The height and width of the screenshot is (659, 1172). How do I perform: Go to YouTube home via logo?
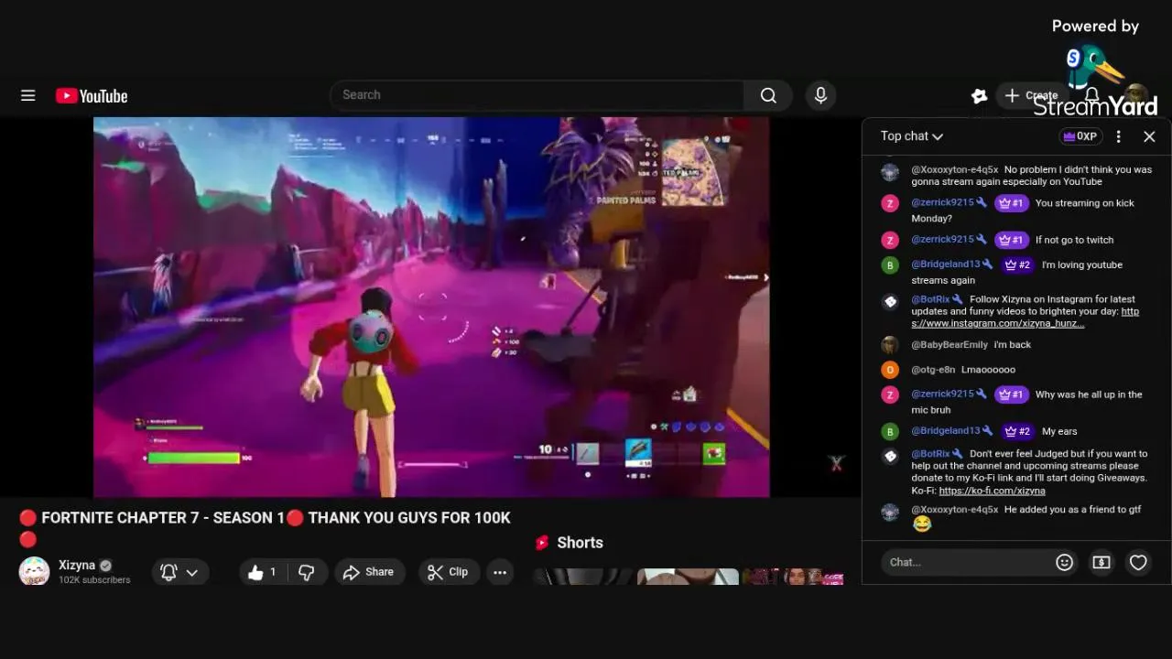[92, 96]
